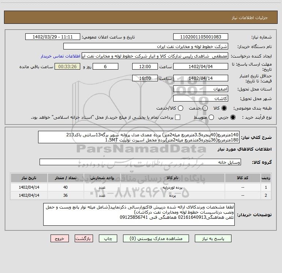Click the row number 2 cell
Screen dimensions: 282x273
coord(266,195)
